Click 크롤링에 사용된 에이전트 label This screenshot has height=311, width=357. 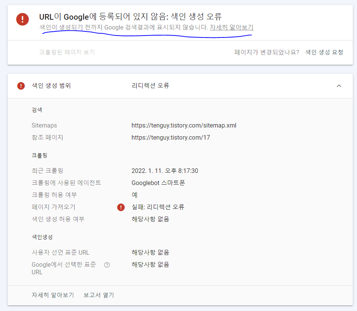tap(66, 183)
